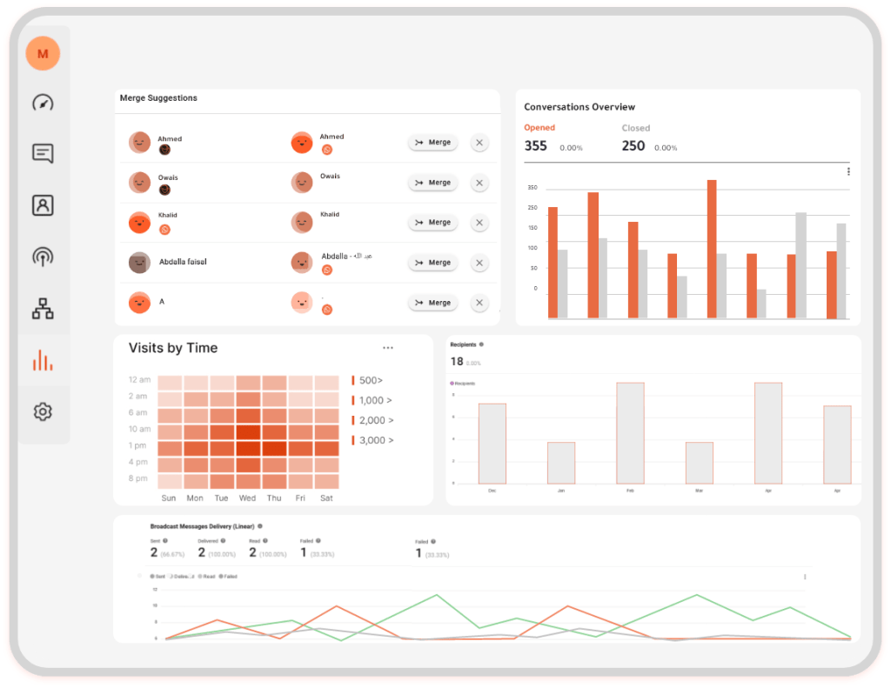The width and height of the screenshot is (891, 688).
Task: Click the orange M profile avatar
Action: pos(43,54)
